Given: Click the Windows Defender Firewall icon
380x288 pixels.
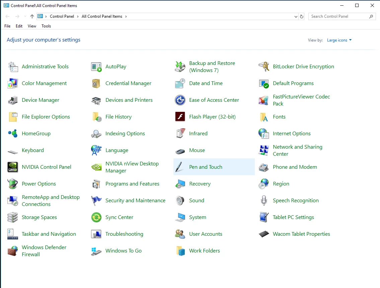Looking at the screenshot, I should point(13,251).
